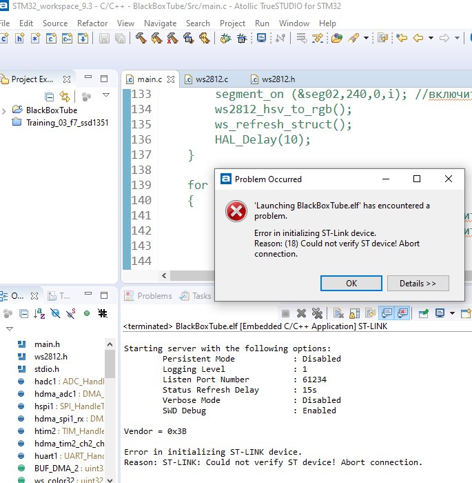Click Collapse All in the Outline view
The image size is (472, 483).
click(x=23, y=313)
